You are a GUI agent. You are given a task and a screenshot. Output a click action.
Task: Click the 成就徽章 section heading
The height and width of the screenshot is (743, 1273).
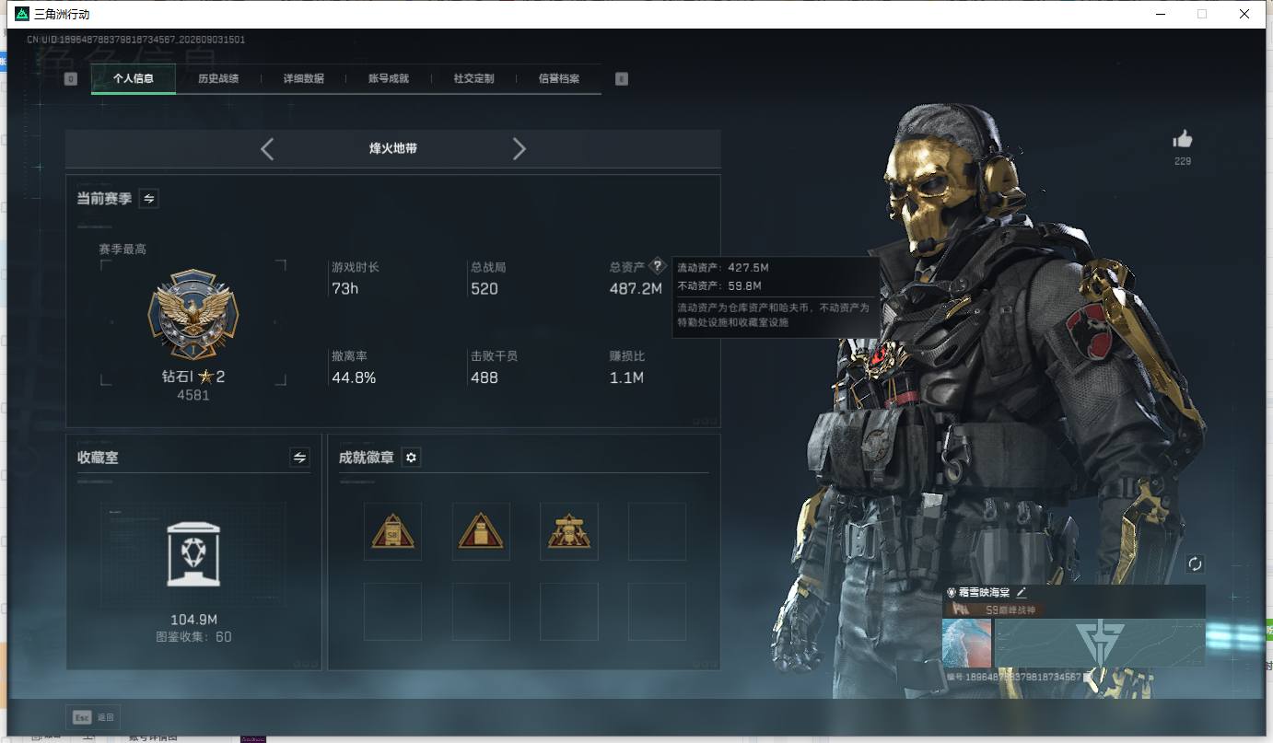tap(367, 458)
